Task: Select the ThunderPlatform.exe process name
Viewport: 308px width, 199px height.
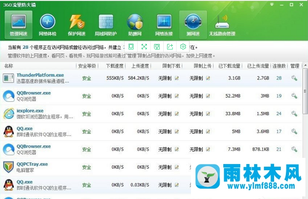Action: pos(40,75)
